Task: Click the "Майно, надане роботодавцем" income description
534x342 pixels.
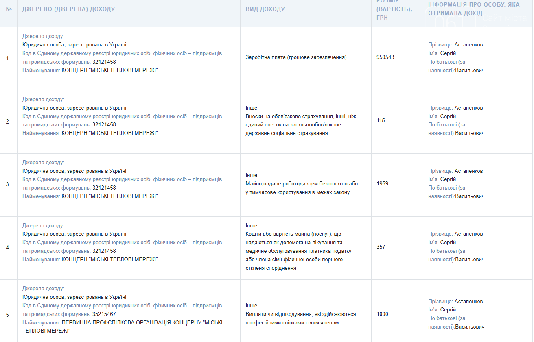Action: [x=301, y=188]
